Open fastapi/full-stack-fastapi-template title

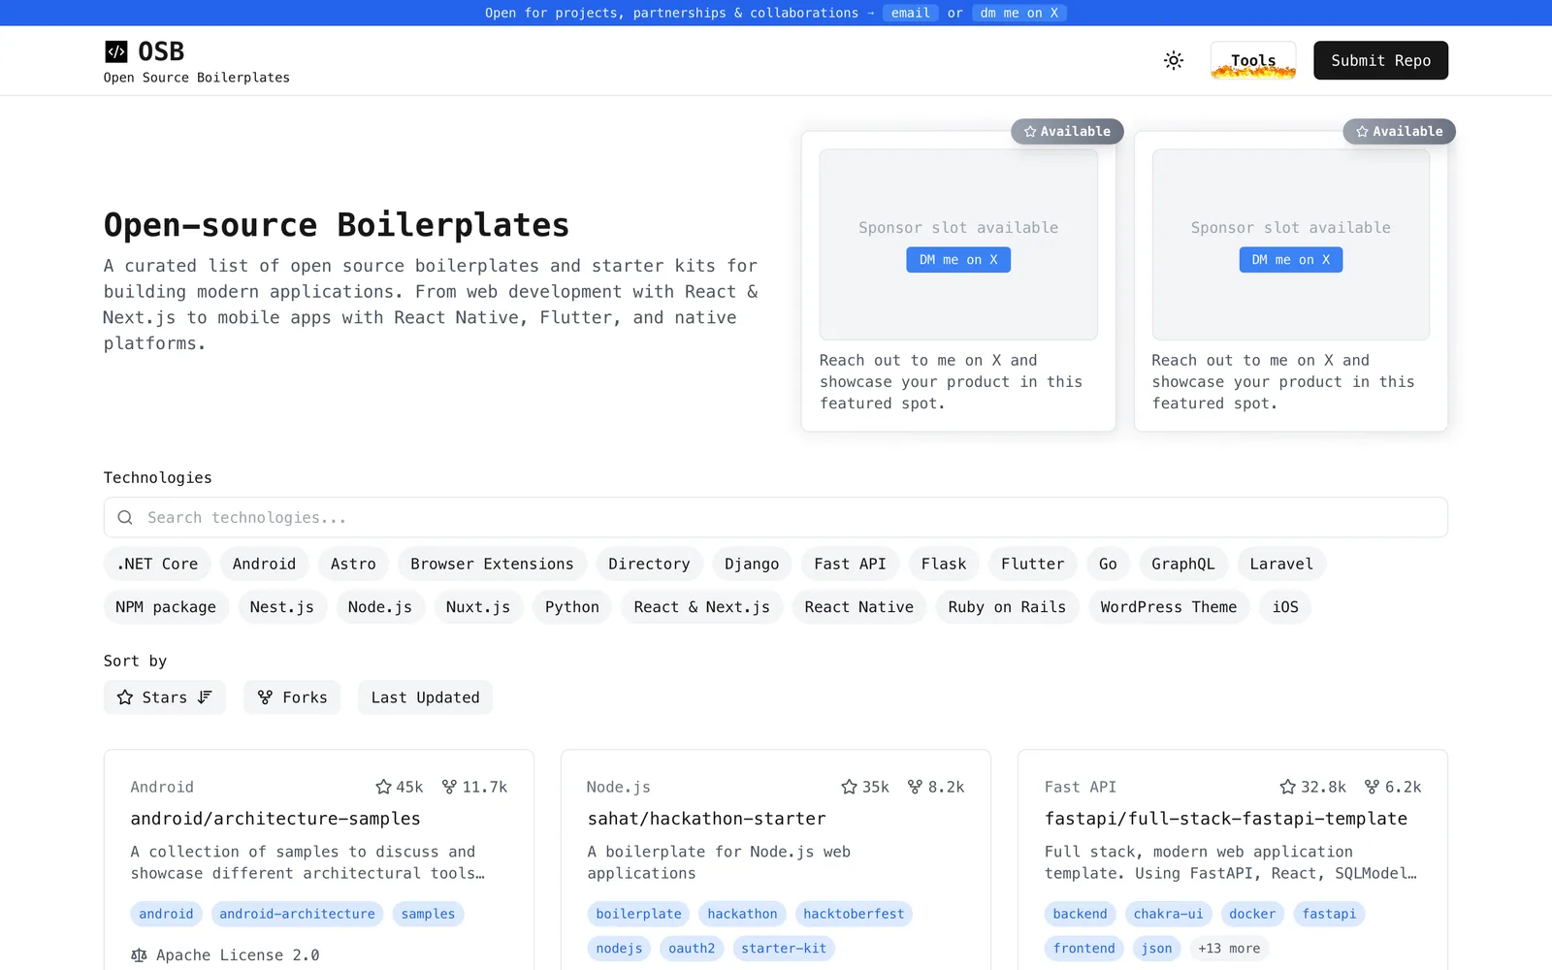coord(1226,819)
